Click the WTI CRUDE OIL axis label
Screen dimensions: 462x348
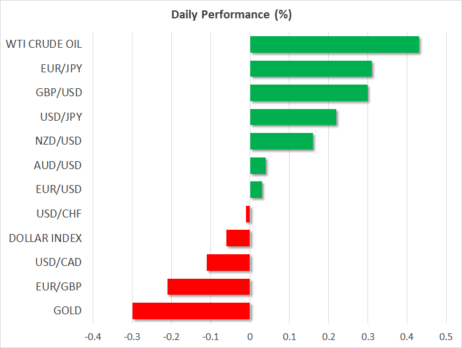coord(44,45)
